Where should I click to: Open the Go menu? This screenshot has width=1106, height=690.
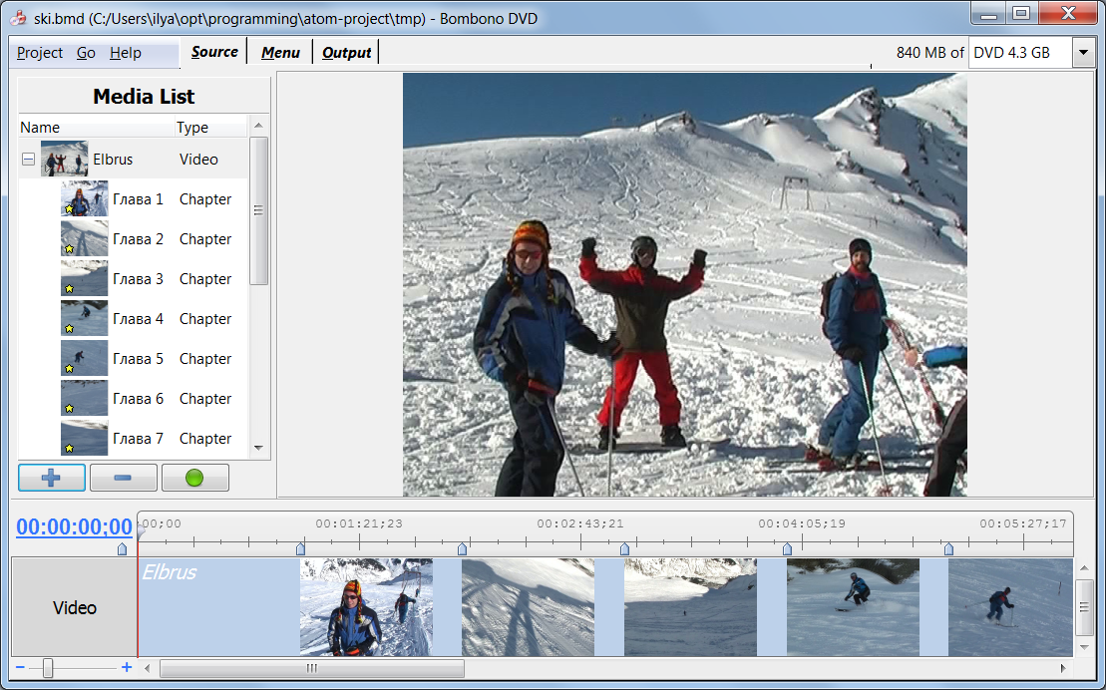(86, 53)
